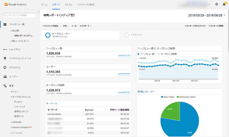
Task: Click the page views sparkline thumbnail
Action: 124,56
